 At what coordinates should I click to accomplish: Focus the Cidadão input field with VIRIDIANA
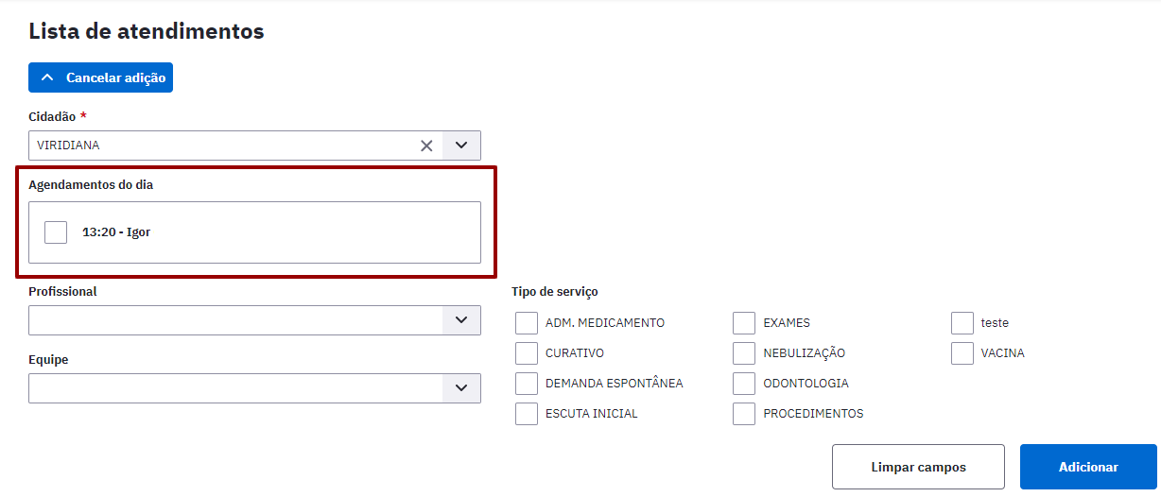222,146
